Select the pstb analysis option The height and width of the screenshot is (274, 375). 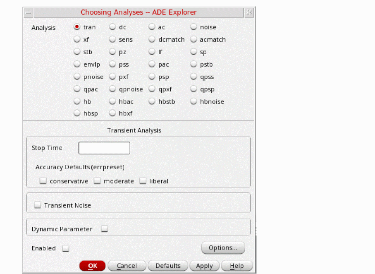click(193, 64)
